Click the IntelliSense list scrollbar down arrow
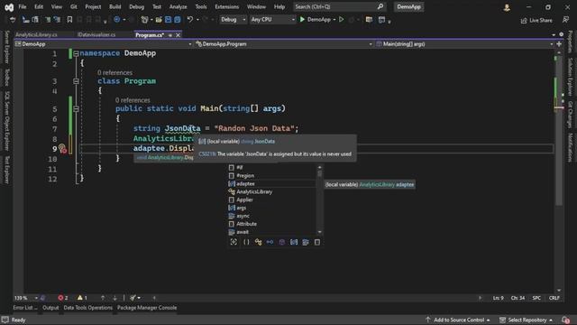Screen dimensions: 577x325 coord(319,232)
